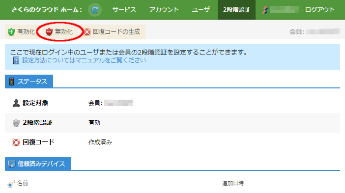
Task: Click the user silhouette icon for 設定対象
Action: click(x=16, y=103)
